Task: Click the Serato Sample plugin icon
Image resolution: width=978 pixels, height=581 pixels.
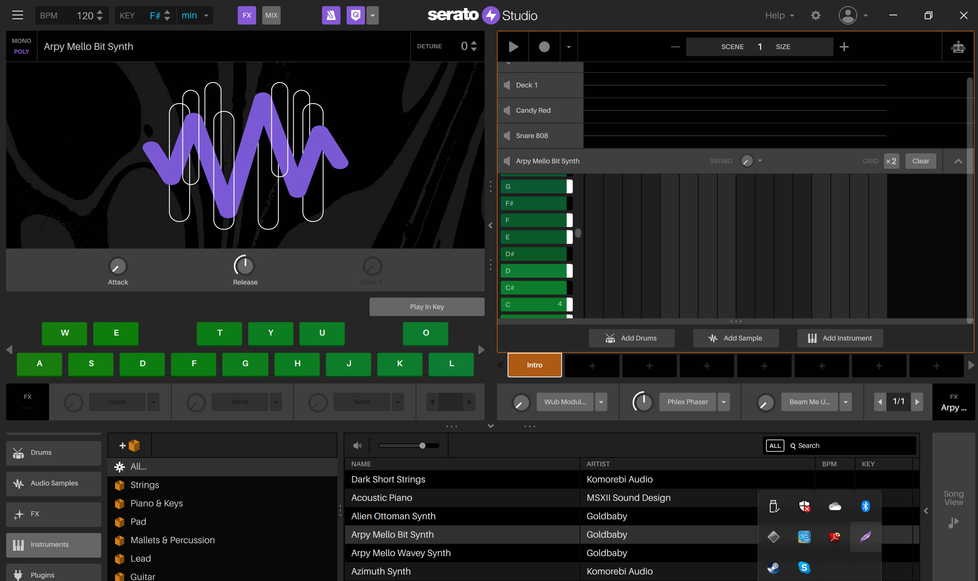Action: pos(331,15)
